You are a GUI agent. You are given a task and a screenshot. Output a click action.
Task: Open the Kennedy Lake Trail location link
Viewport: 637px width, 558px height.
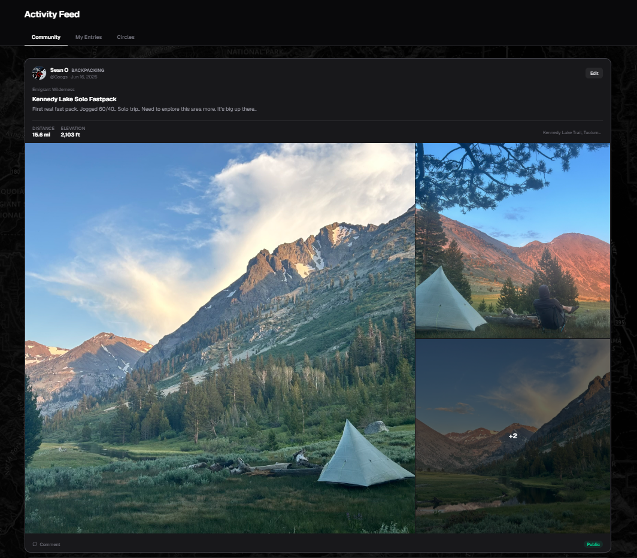pyautogui.click(x=572, y=132)
